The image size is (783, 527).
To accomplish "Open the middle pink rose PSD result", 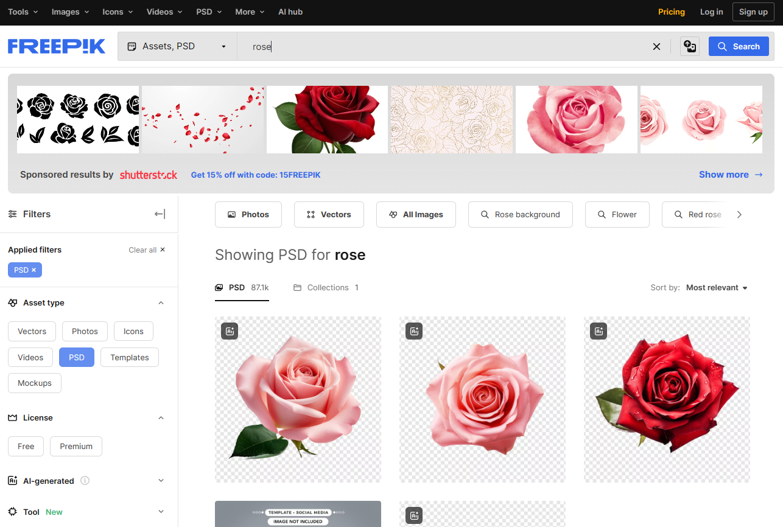I will click(x=482, y=399).
